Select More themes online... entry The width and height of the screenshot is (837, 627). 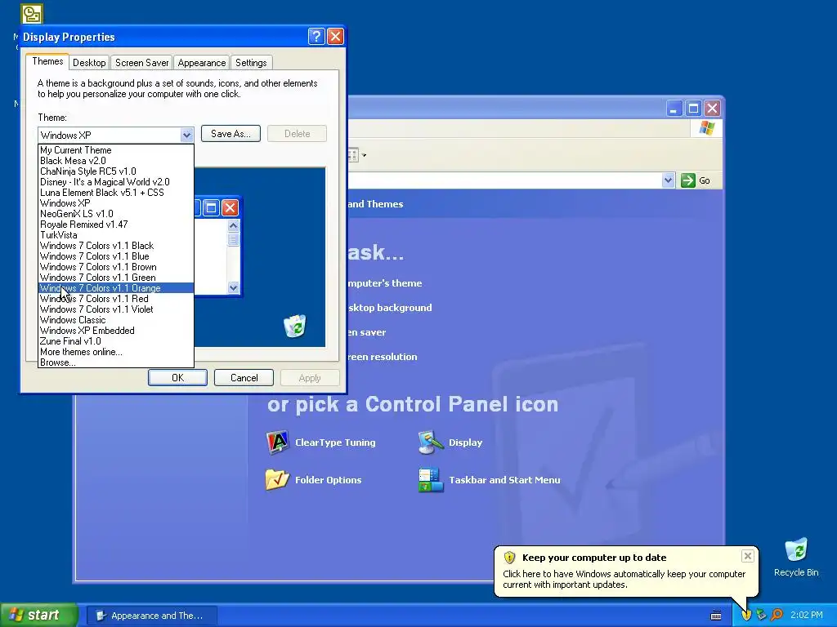tap(116, 352)
